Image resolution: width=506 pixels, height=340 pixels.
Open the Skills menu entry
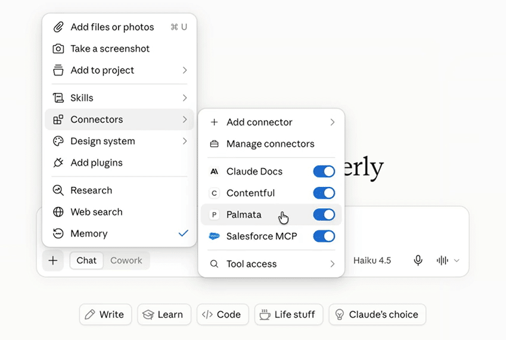pos(119,98)
